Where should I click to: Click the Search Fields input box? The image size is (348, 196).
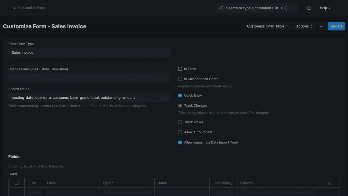pos(89,97)
